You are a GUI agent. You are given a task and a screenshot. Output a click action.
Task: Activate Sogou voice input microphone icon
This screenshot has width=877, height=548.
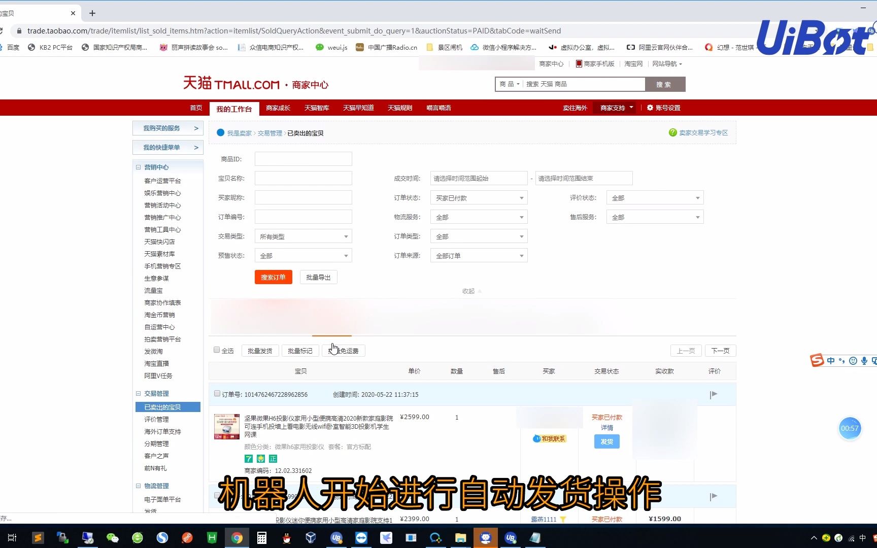[x=864, y=361]
